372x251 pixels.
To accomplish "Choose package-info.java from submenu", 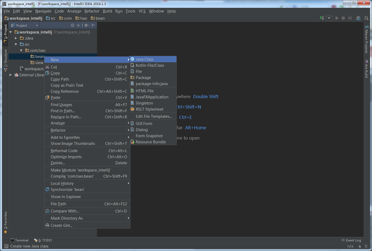I will click(153, 84).
